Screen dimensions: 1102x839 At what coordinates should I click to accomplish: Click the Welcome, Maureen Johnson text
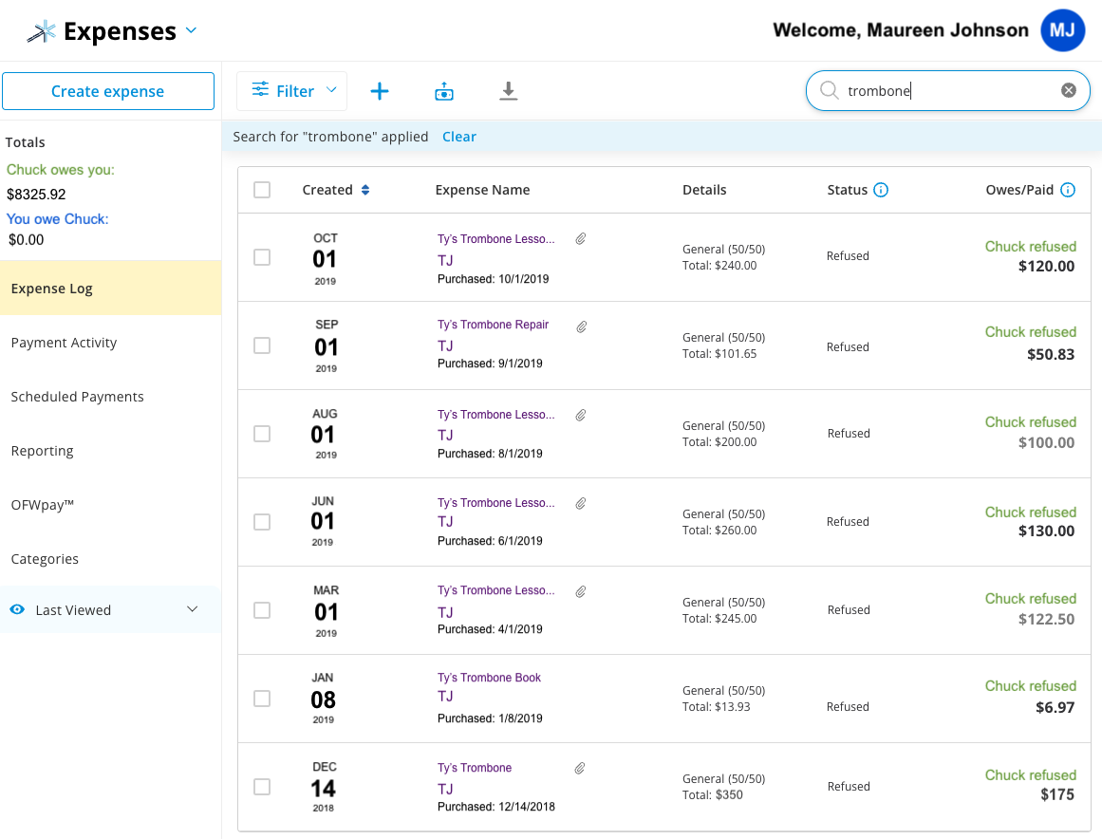(900, 30)
